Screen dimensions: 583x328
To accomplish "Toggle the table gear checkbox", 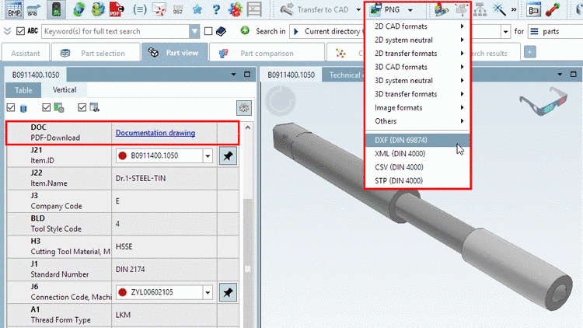I will click(46, 108).
